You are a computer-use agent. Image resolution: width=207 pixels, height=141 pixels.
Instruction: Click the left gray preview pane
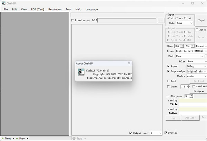point(35,74)
